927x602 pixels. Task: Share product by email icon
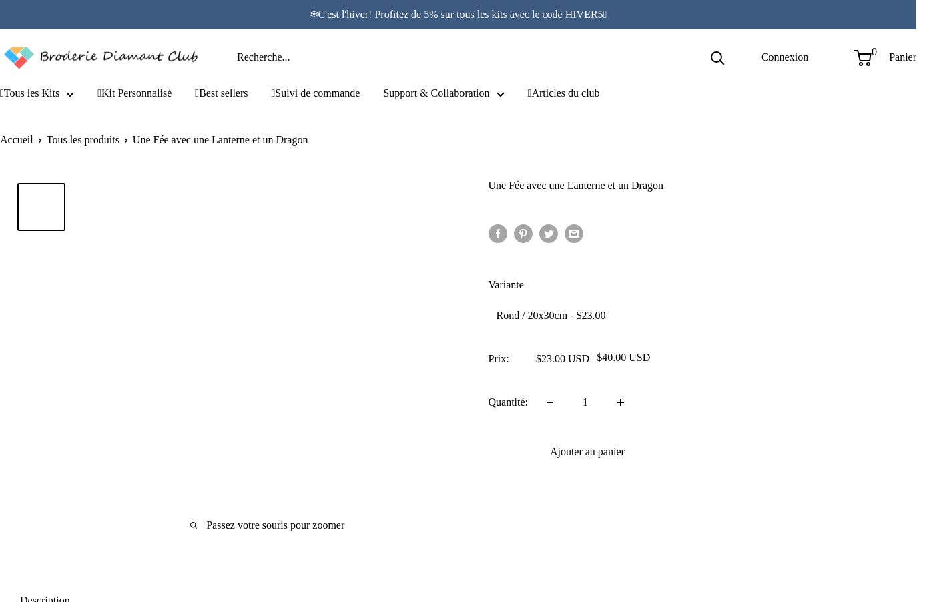(574, 234)
